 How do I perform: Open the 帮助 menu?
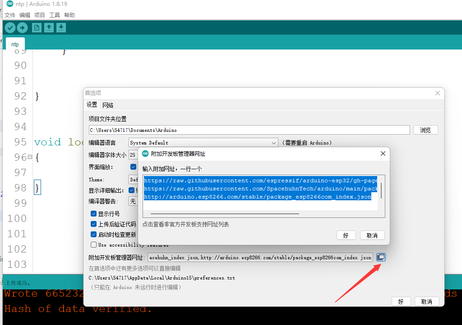point(69,15)
